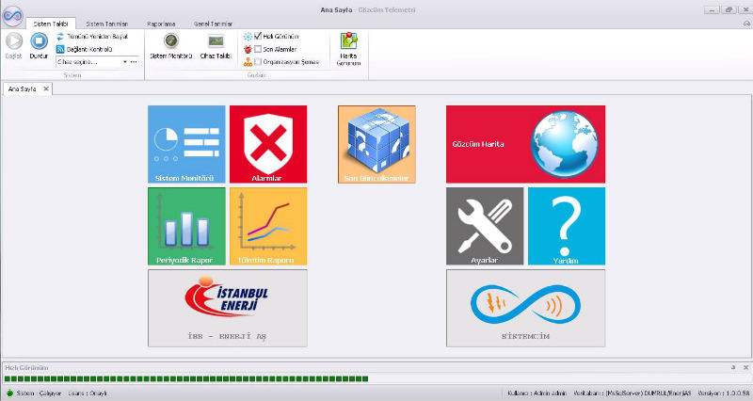Image resolution: width=753 pixels, height=401 pixels.
Task: Click the Son Güncellemeler cube tile
Action: coord(376,144)
